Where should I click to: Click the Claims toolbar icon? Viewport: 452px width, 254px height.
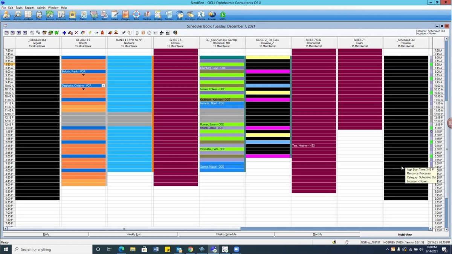tap(83, 15)
